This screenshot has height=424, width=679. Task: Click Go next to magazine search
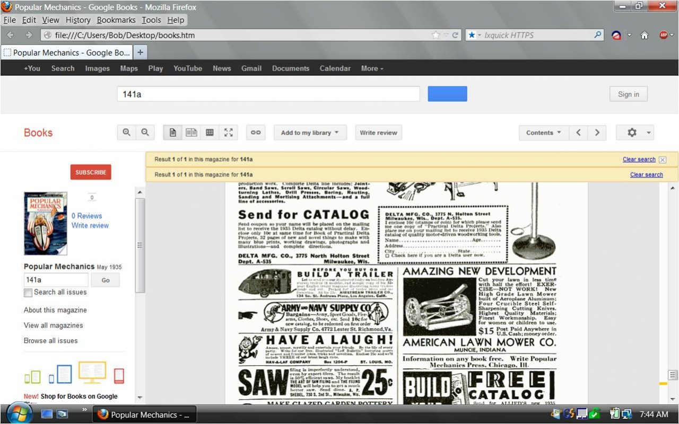click(x=106, y=280)
